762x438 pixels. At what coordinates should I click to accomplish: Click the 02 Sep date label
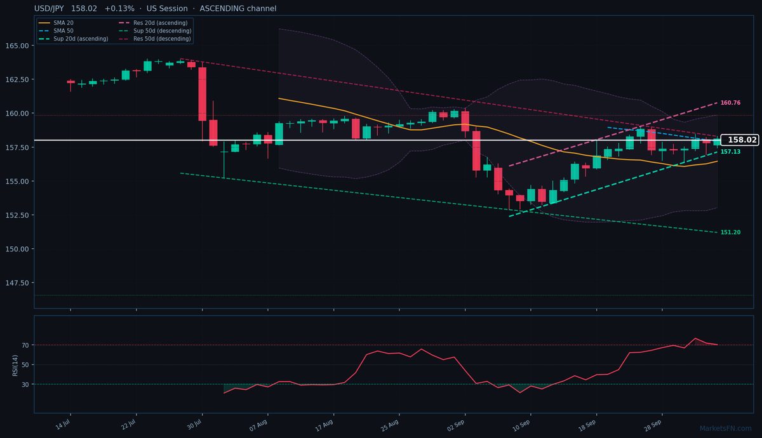(x=457, y=425)
